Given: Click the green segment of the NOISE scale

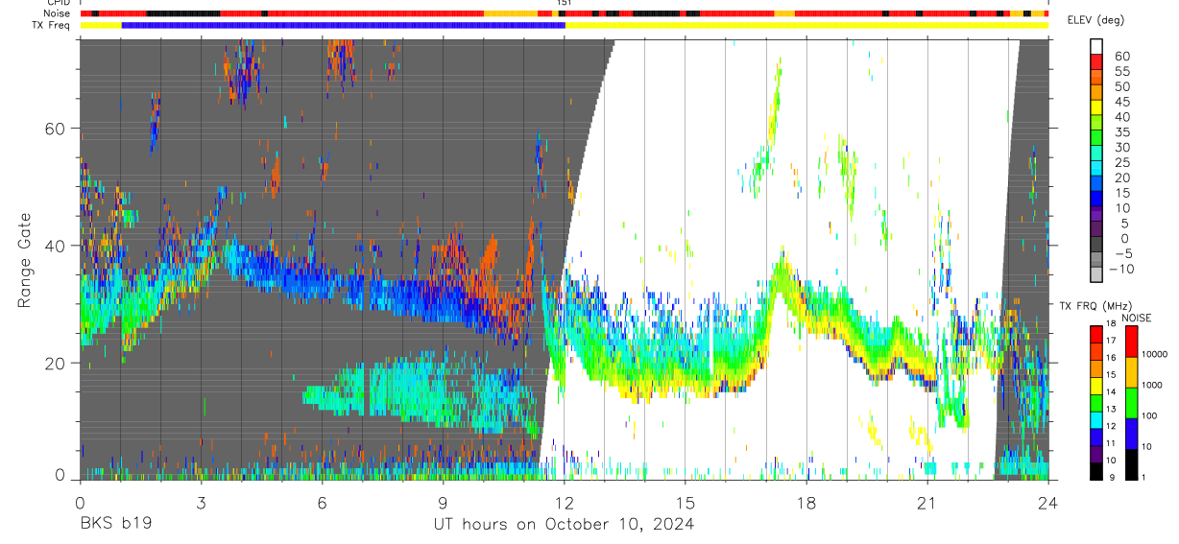Looking at the screenshot, I should (x=1132, y=401).
